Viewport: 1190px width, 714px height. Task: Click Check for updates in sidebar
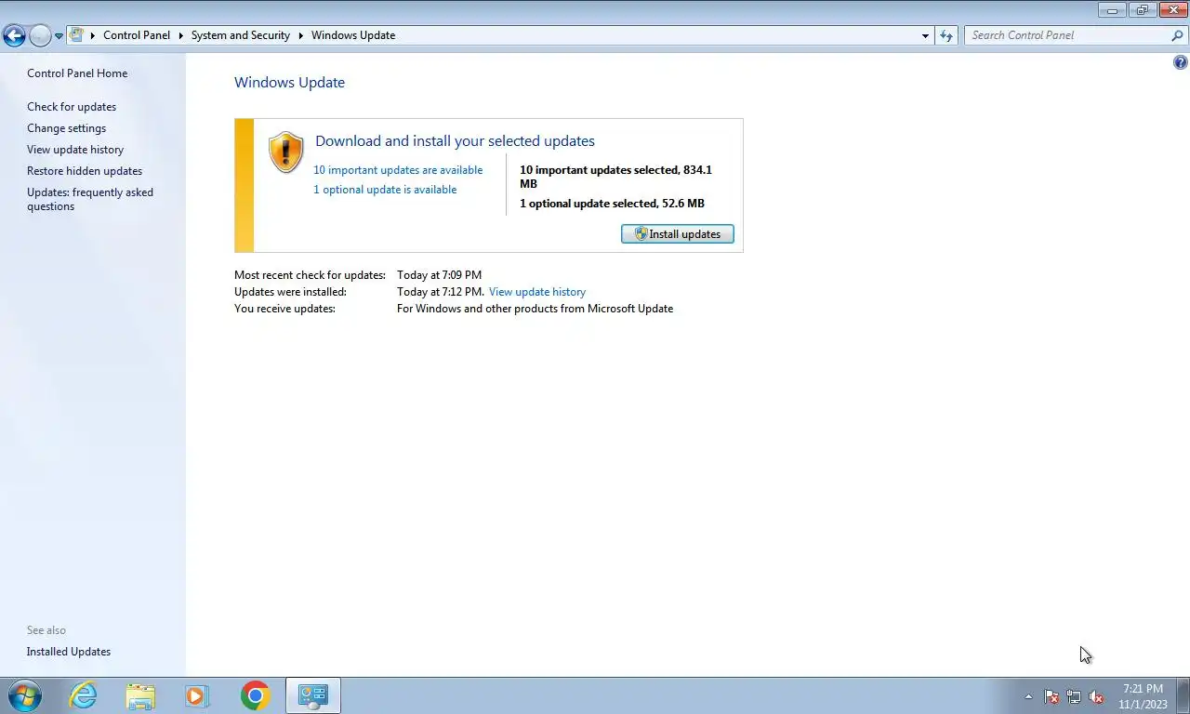click(72, 107)
